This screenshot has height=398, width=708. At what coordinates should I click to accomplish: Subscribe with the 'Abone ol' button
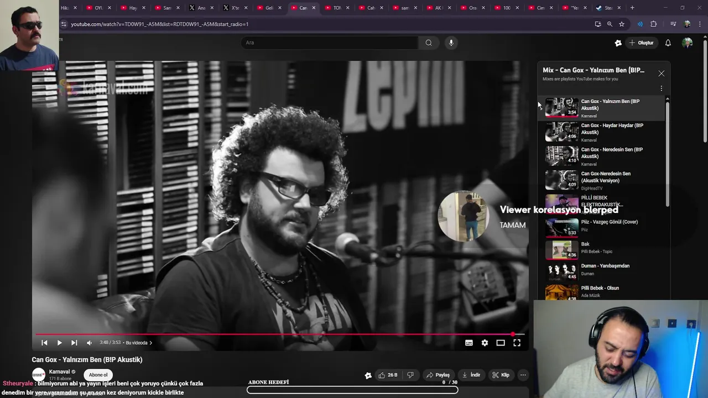pyautogui.click(x=98, y=375)
